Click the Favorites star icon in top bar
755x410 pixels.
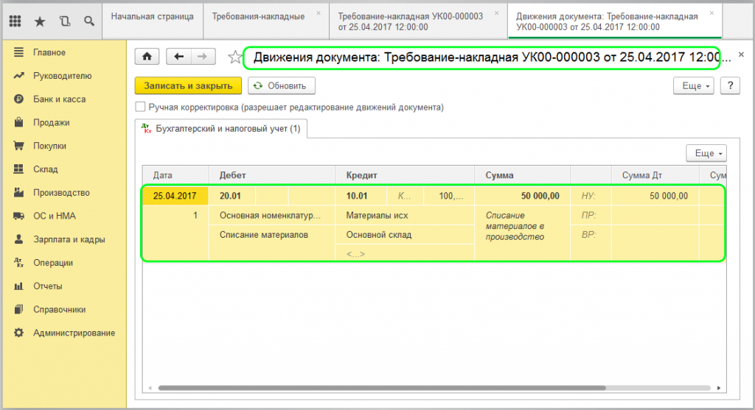coord(40,21)
